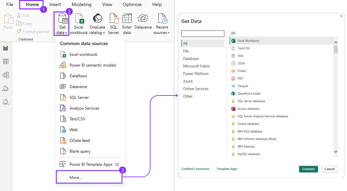
Task: Go to the Optimize tab
Action: click(132, 4)
